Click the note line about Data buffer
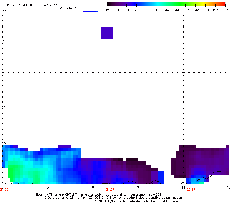The height and width of the screenshot is (203, 231). 113,198
